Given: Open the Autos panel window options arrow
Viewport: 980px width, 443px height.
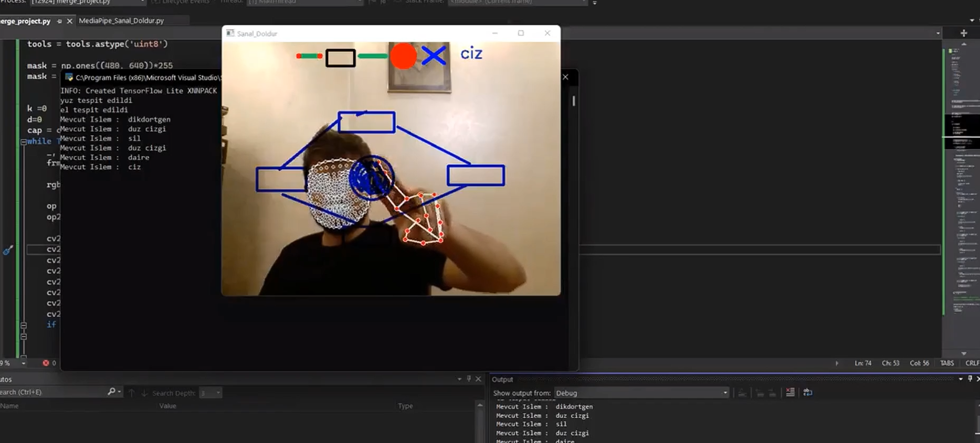Looking at the screenshot, I should point(459,379).
